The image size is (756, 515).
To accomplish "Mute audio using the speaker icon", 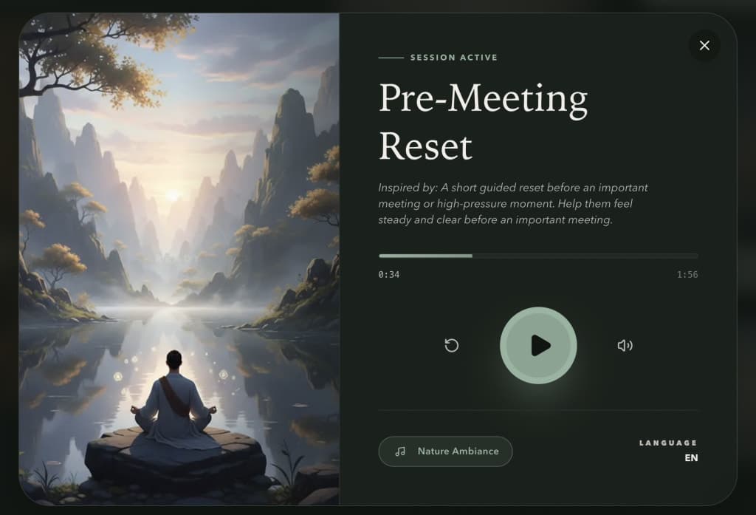I will point(625,346).
